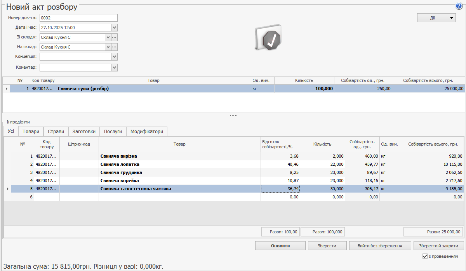466x271 pixels.
Task: Open the Модифікатори tab
Action: [146, 132]
